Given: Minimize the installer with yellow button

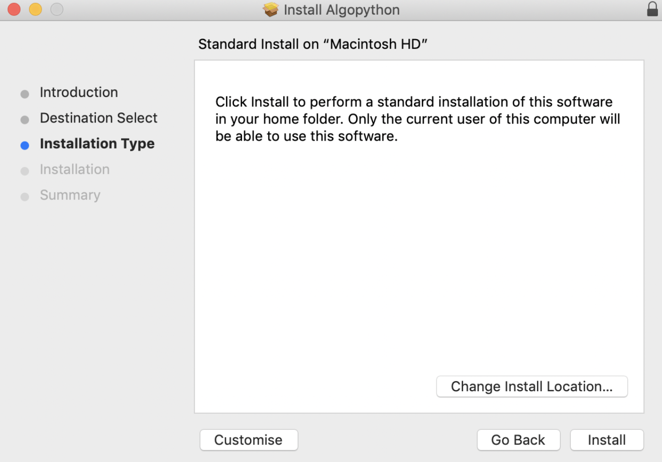Looking at the screenshot, I should (x=36, y=10).
